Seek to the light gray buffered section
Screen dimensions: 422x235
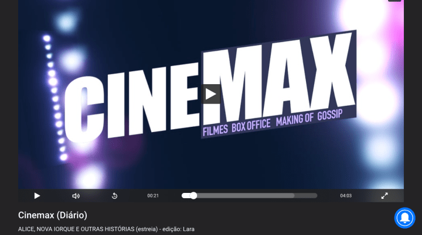[246, 196]
